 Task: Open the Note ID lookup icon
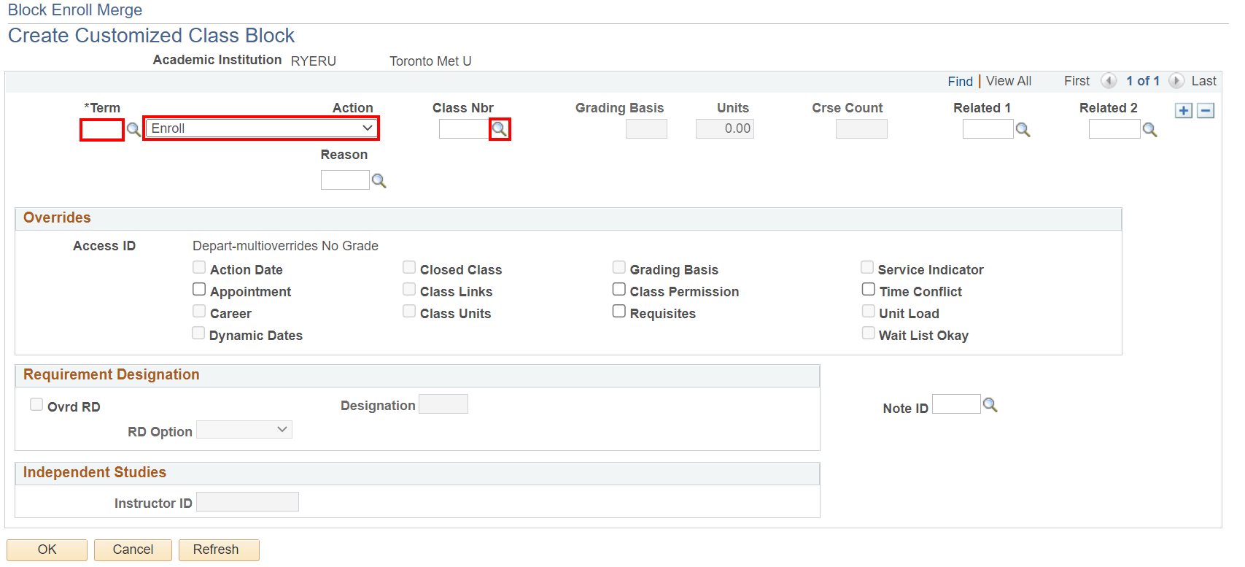[x=990, y=404]
